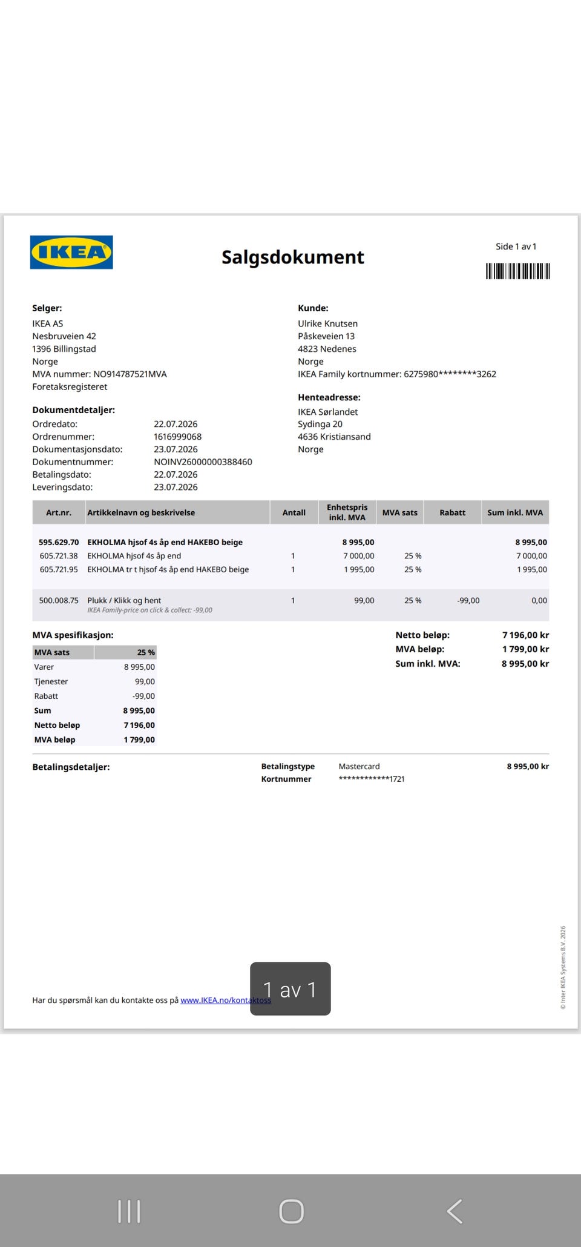Tap unit price 1 995,00

click(359, 569)
